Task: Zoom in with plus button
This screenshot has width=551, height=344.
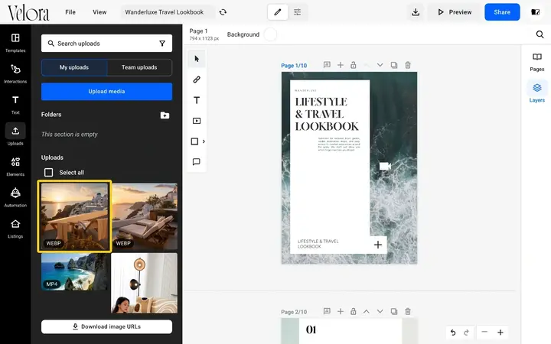Action: 500,332
